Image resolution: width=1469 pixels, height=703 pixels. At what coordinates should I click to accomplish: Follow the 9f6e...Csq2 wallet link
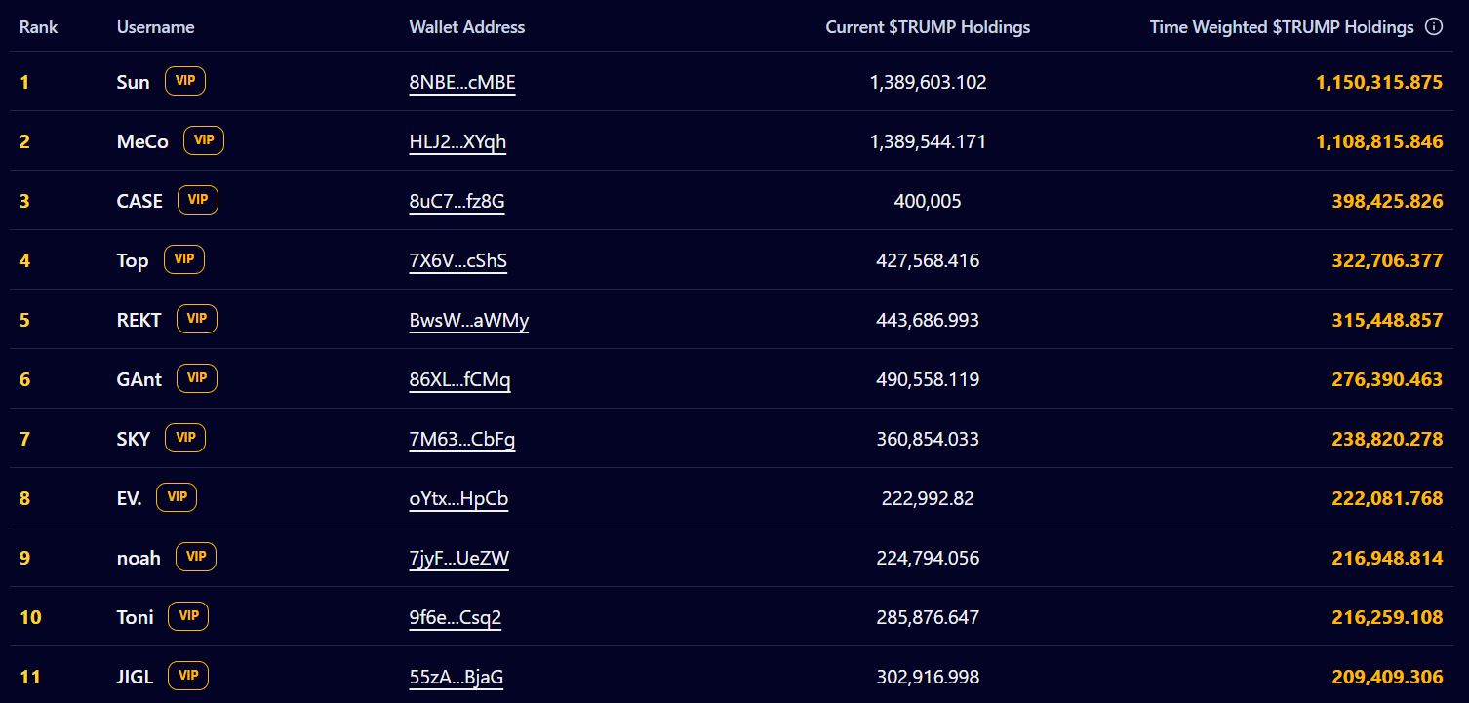(x=456, y=617)
